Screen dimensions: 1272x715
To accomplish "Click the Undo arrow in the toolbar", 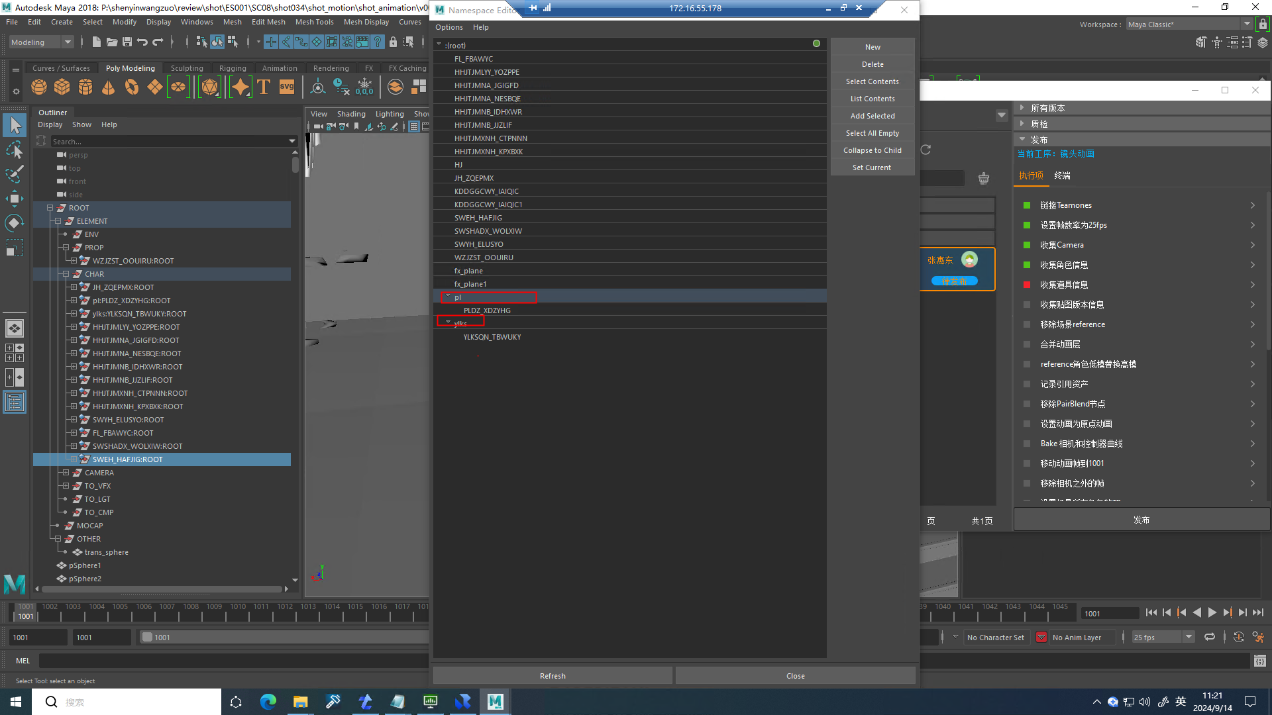I will pyautogui.click(x=142, y=42).
